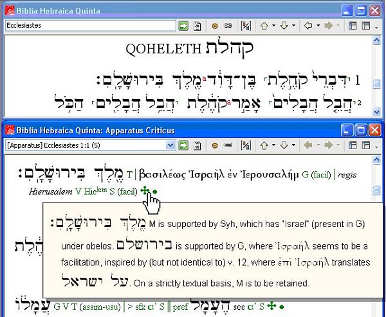Image resolution: width=386 pixels, height=317 pixels.
Task: Minimize the Apparatus Criticus window
Action: pos(347,130)
